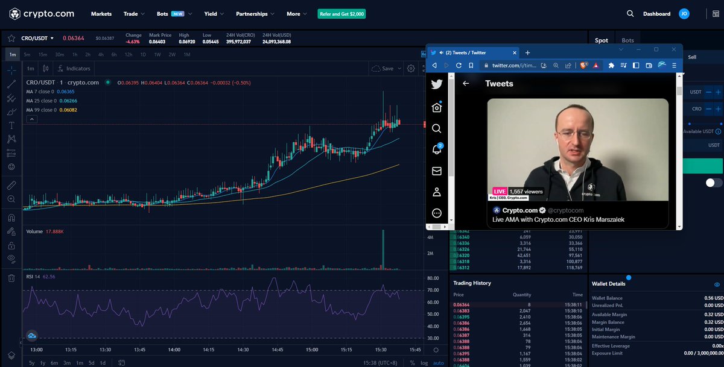This screenshot has height=367, width=724.
Task: Expand the Trade menu
Action: point(134,13)
